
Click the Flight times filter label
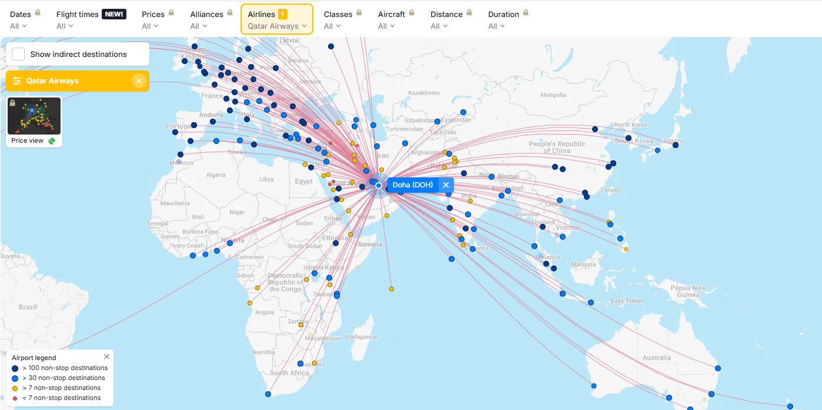coord(78,14)
